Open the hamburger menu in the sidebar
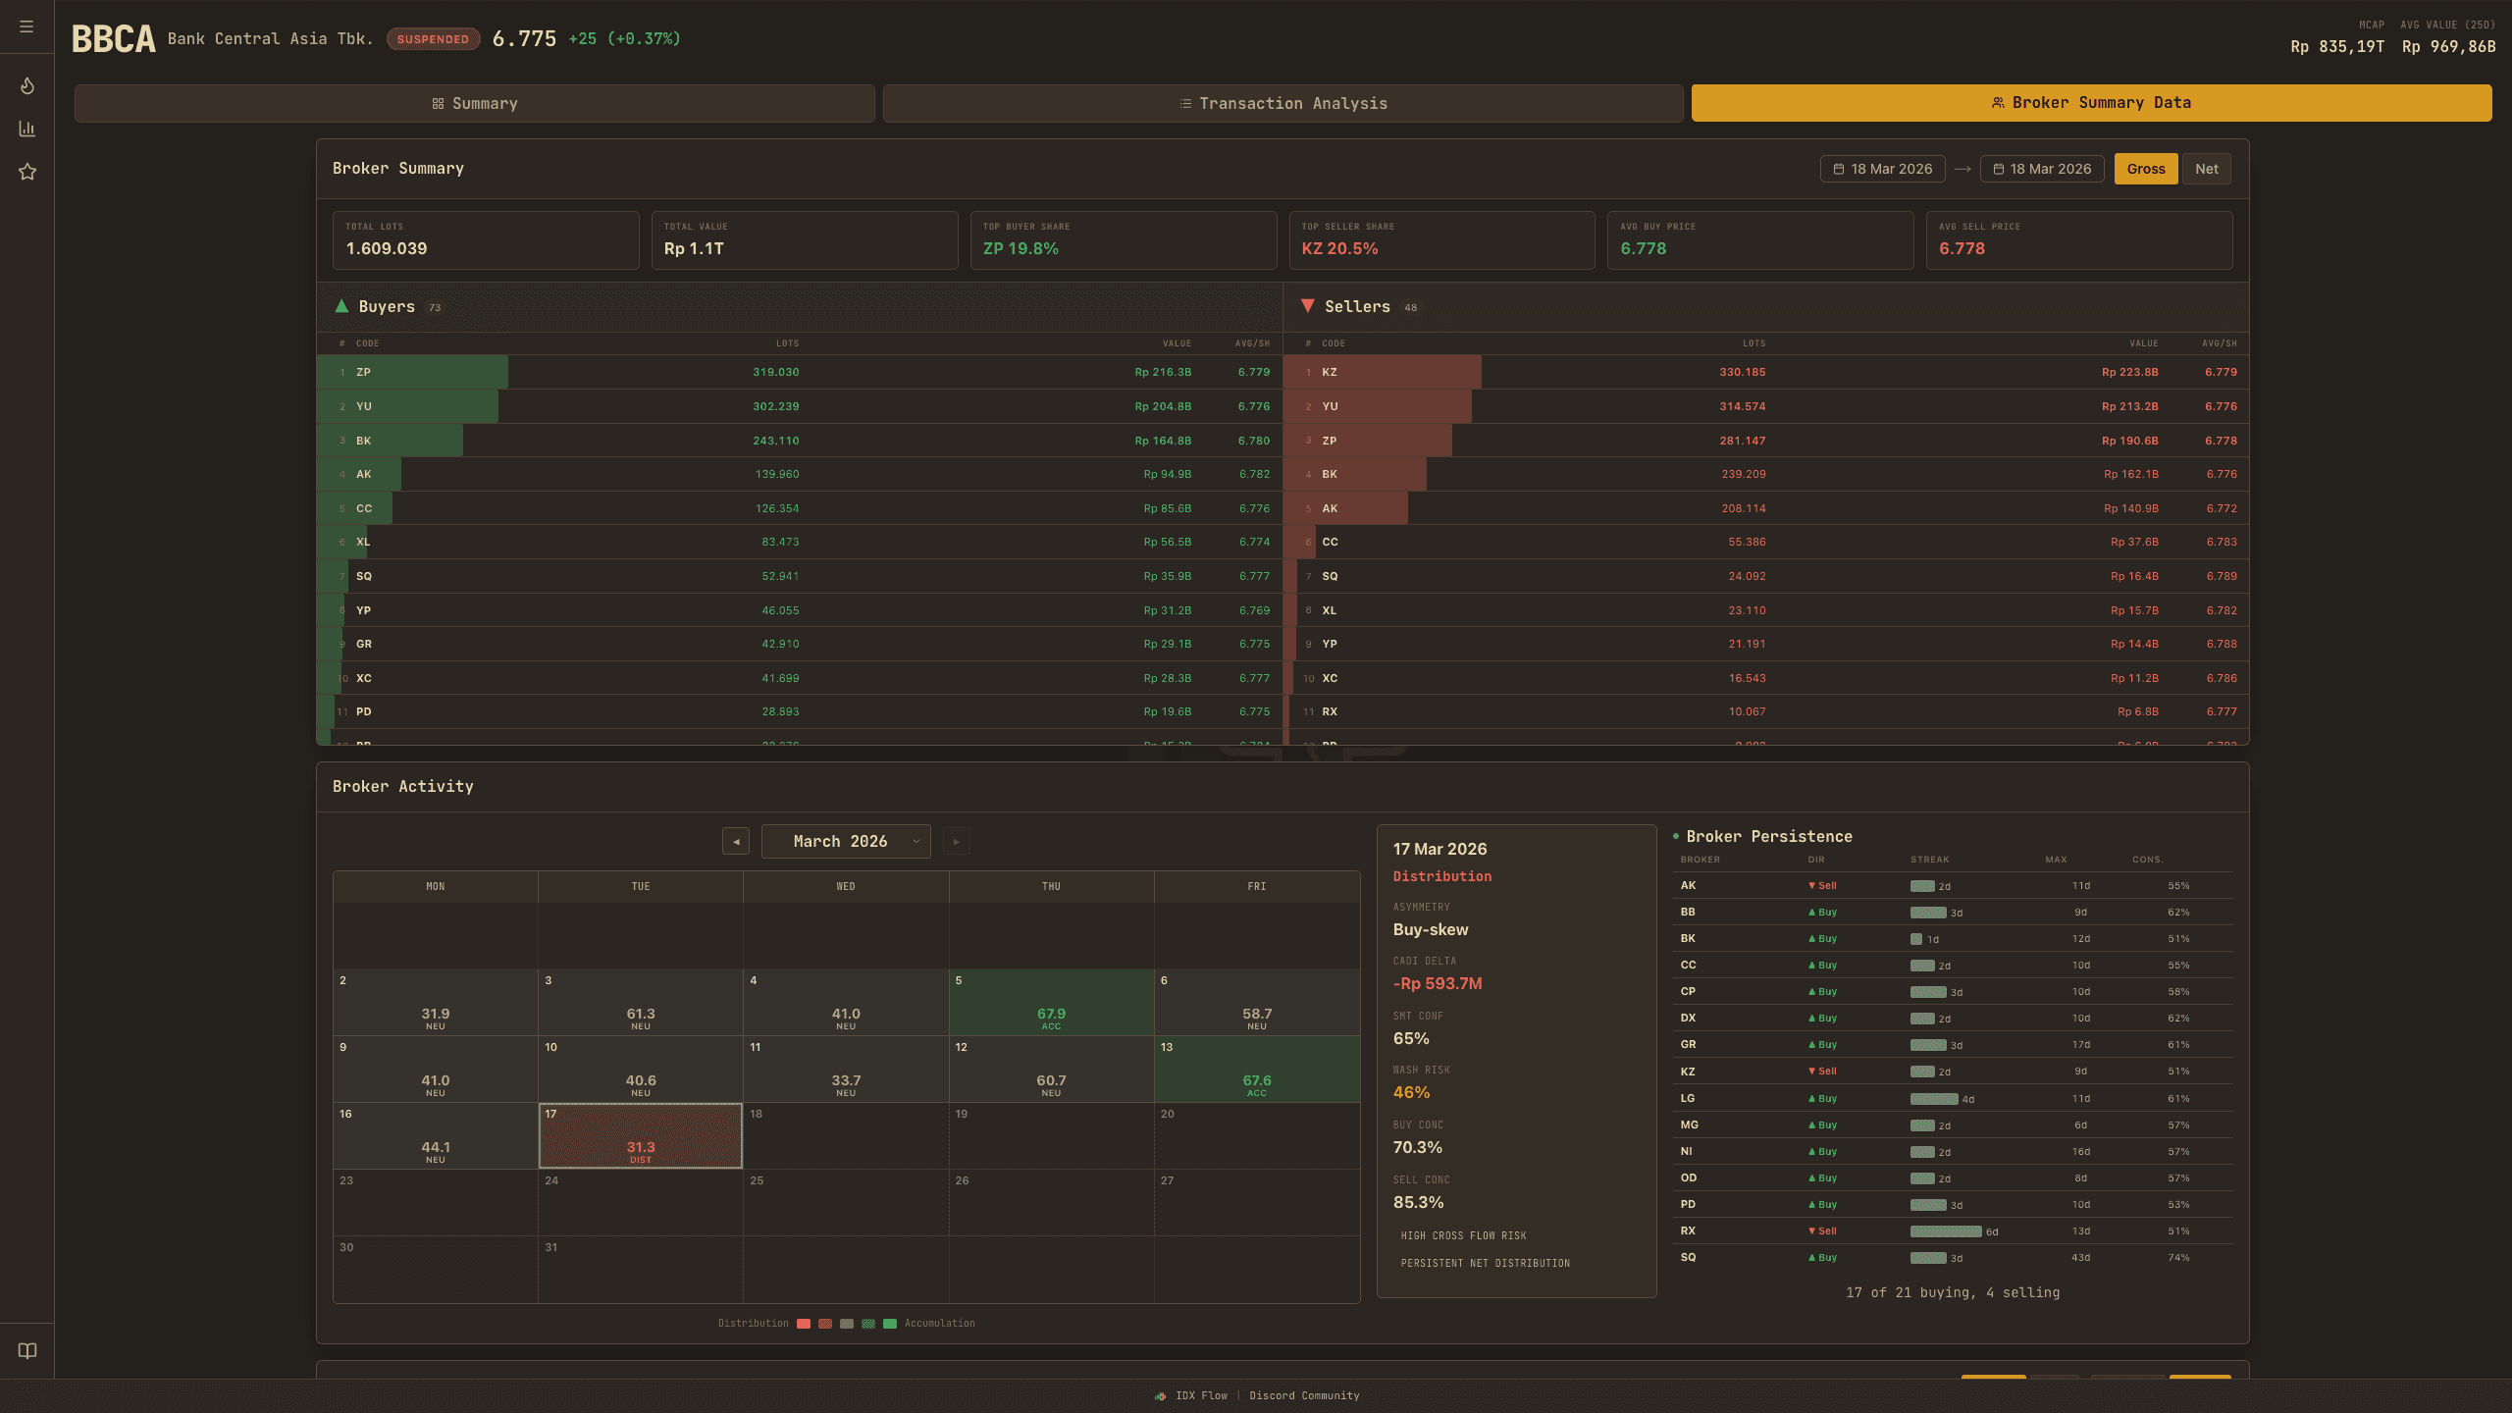 click(26, 26)
